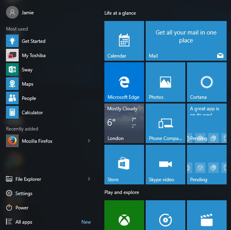
Task: Launch Calculator from Most used list
Action: 12,112
